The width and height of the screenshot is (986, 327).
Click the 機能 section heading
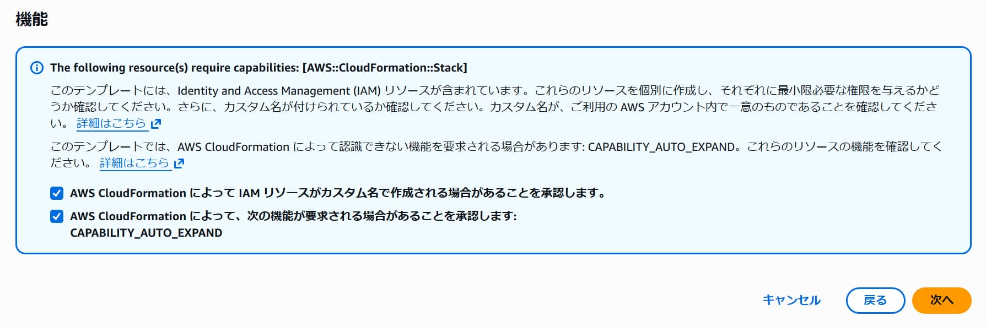click(31, 19)
